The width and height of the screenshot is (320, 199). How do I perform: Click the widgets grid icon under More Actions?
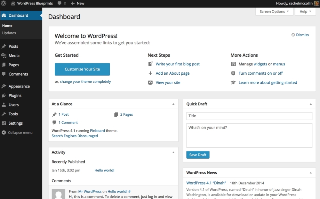click(233, 64)
